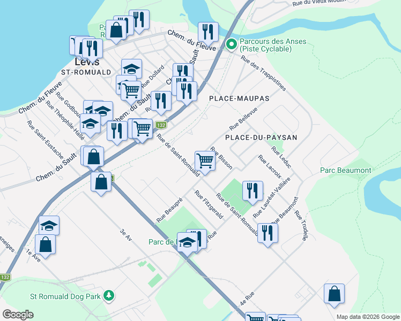Open the topmost restaurant marker near the riverbank

click(139, 20)
